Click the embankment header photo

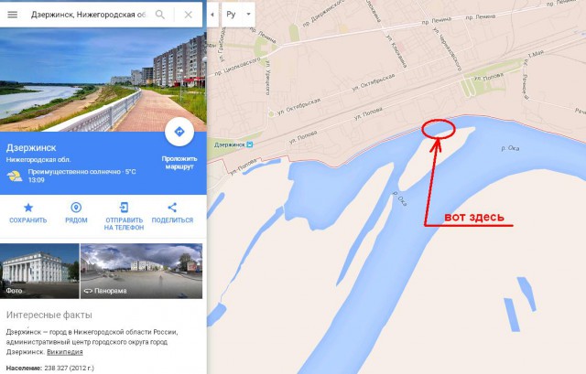(103, 80)
